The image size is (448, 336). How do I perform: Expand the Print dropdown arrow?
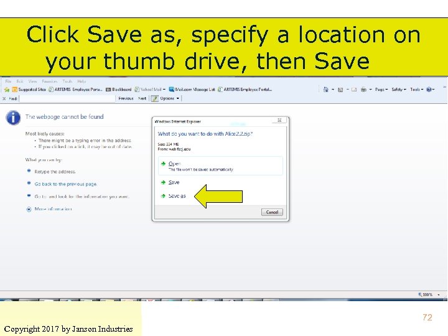(x=371, y=90)
